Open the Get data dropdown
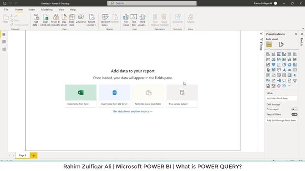This screenshot has width=305, height=171. click(36, 20)
